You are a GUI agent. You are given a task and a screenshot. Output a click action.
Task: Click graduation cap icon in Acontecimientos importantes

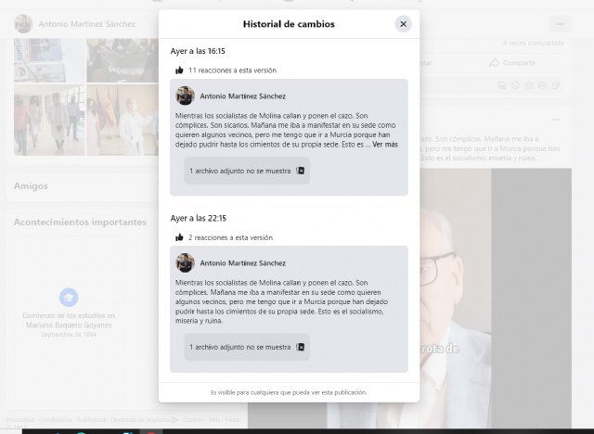(69, 297)
